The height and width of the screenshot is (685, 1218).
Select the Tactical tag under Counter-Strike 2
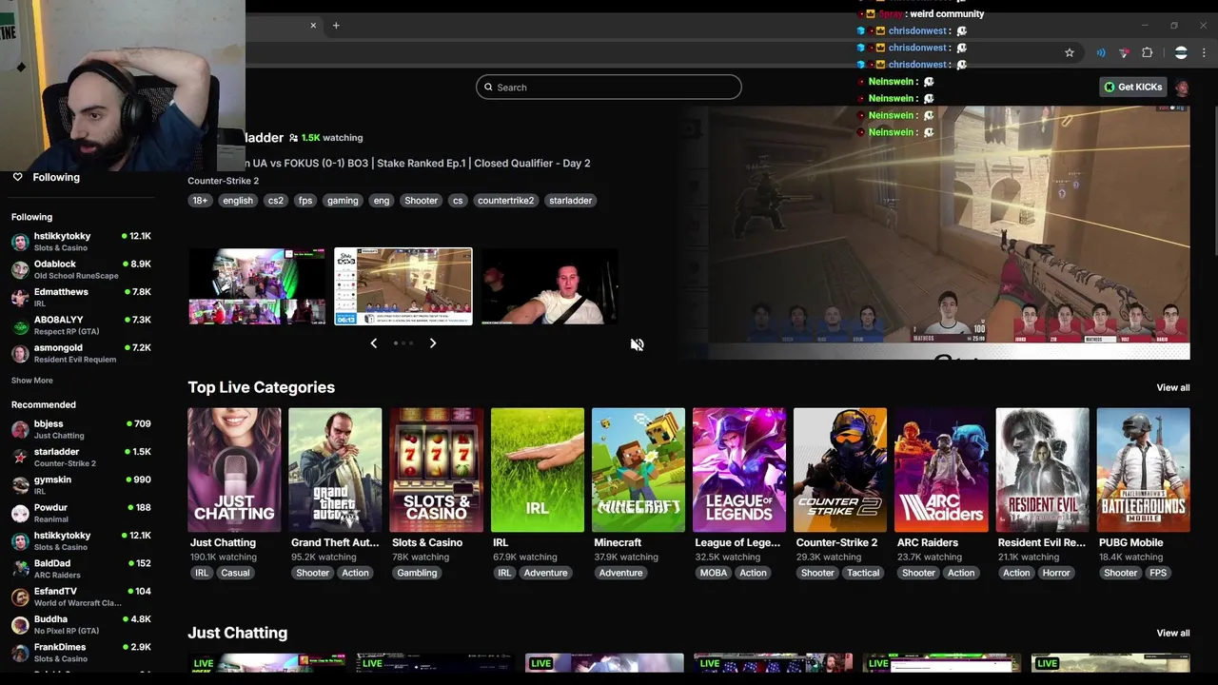click(x=863, y=573)
